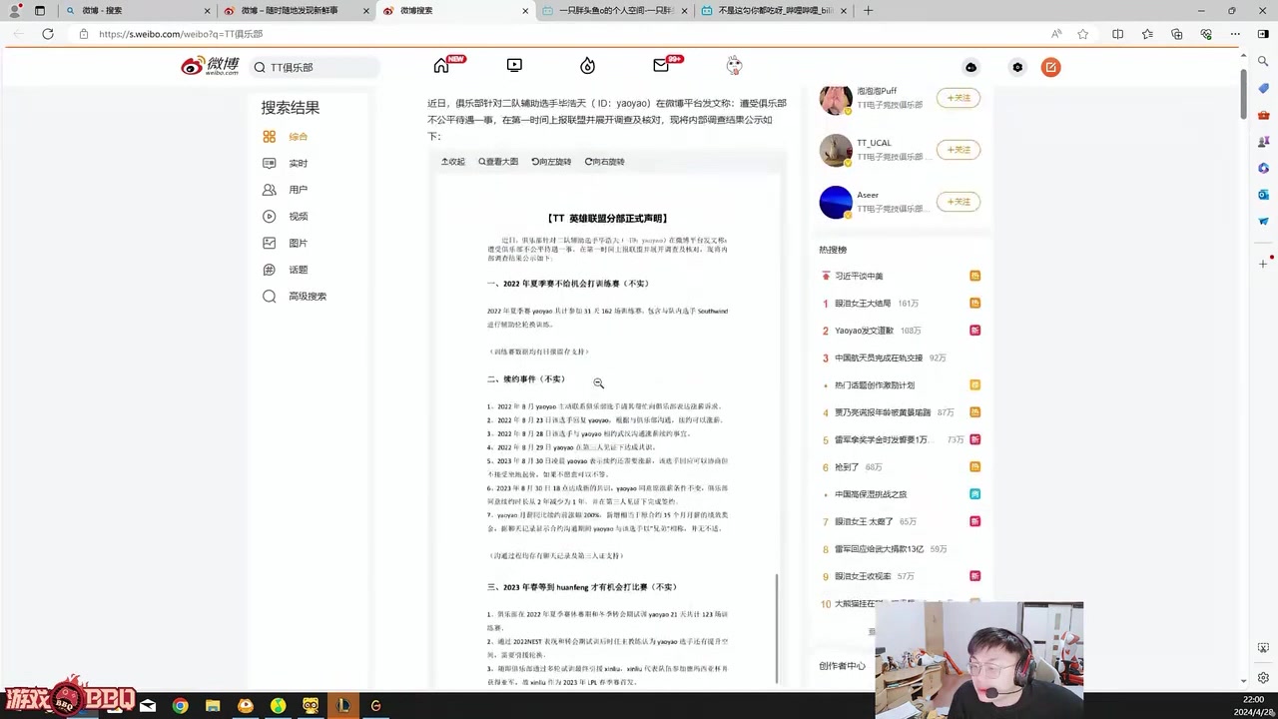This screenshot has height=719, width=1278.
Task: Switch to the bilibili personal space tab
Action: pyautogui.click(x=614, y=11)
